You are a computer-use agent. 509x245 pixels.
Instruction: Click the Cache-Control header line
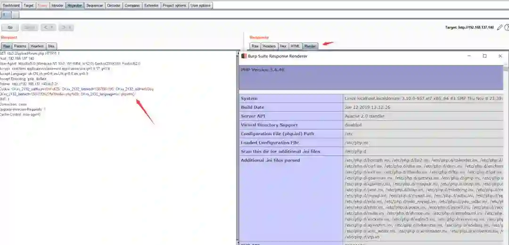click(x=20, y=114)
